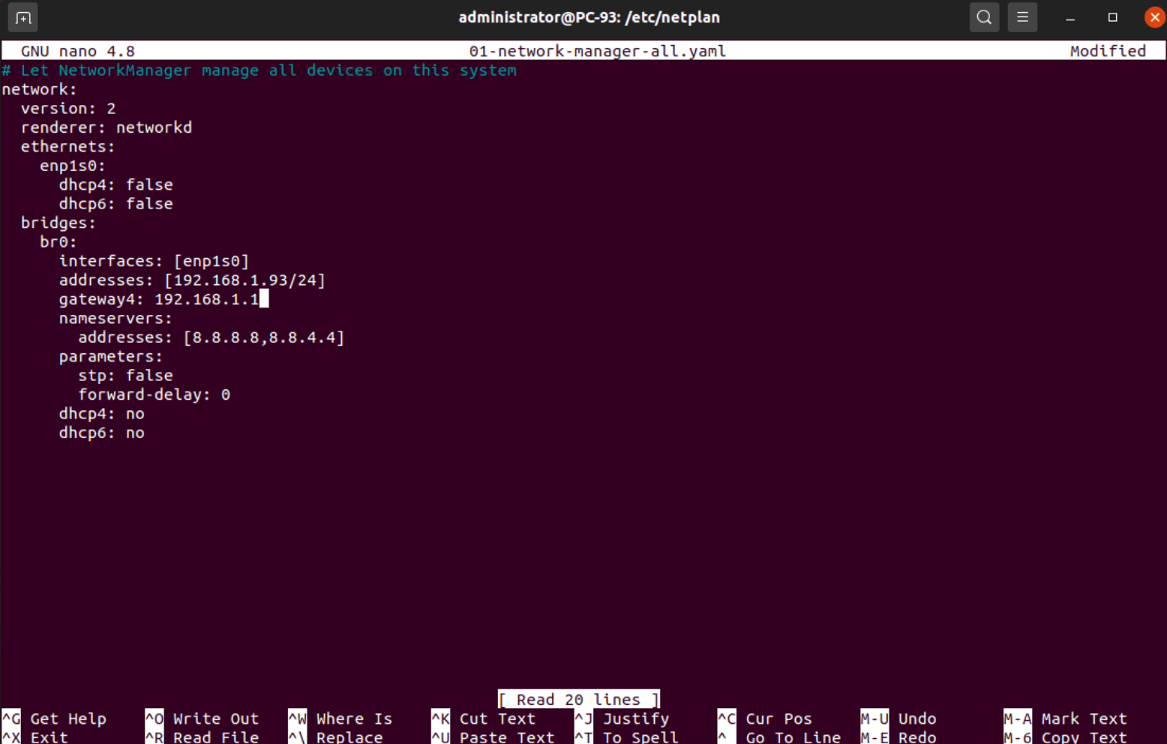Open the terminal hamburger menu

tap(1022, 16)
